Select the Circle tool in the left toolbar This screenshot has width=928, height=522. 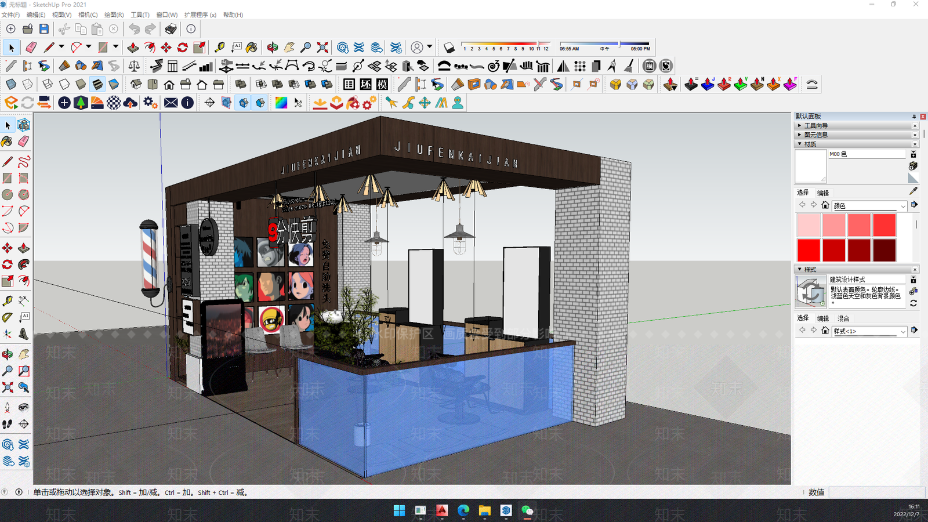[8, 194]
